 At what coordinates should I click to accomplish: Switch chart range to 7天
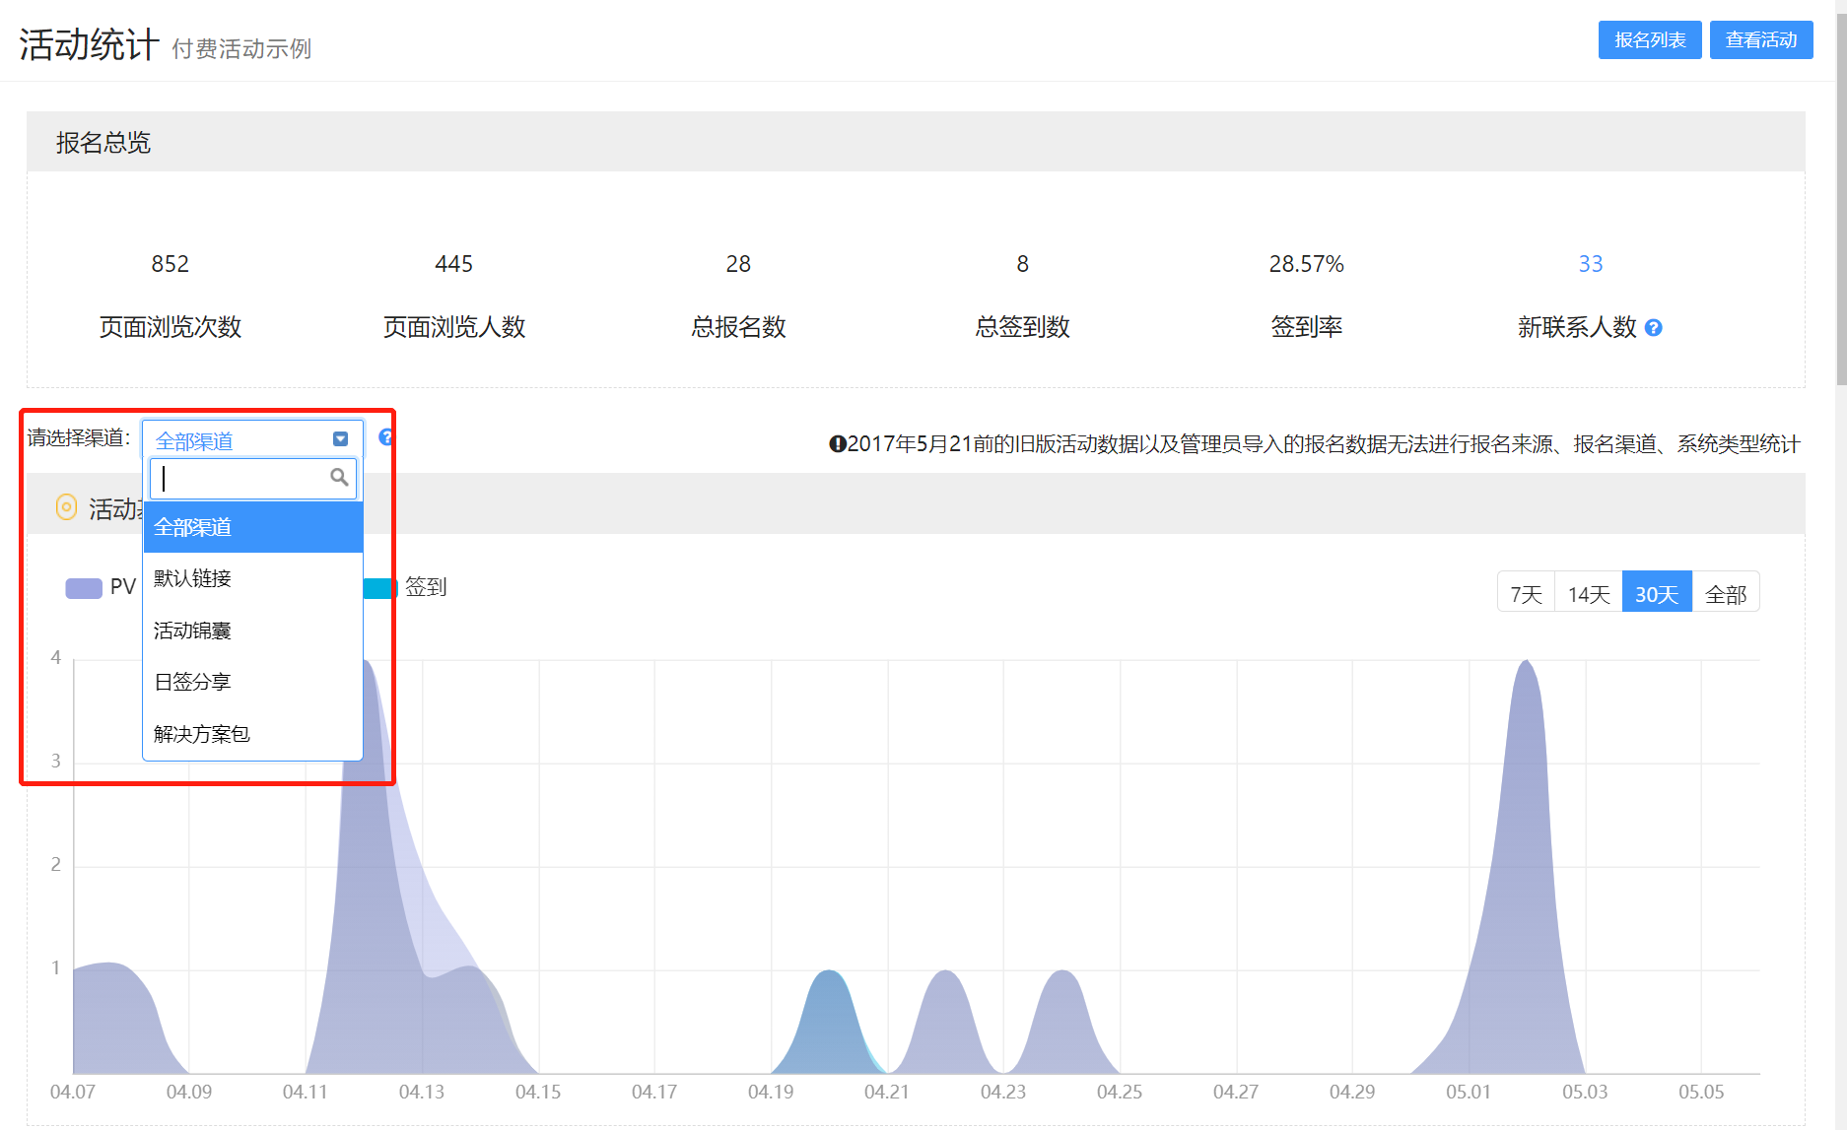tap(1526, 594)
